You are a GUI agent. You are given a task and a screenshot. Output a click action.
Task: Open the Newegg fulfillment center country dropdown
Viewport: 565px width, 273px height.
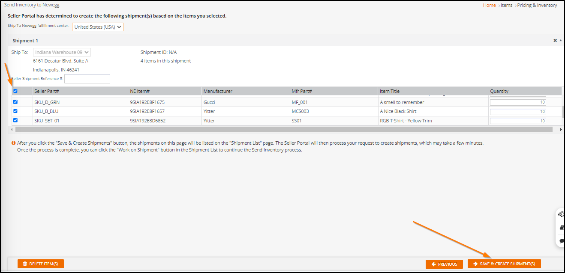click(98, 27)
